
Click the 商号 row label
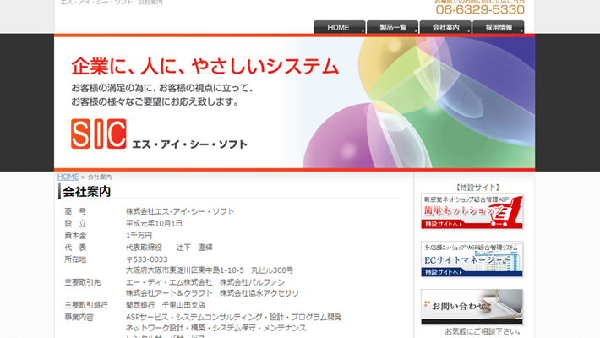coord(75,211)
